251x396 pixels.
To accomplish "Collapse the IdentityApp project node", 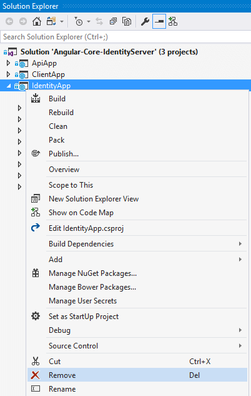I will [9, 86].
